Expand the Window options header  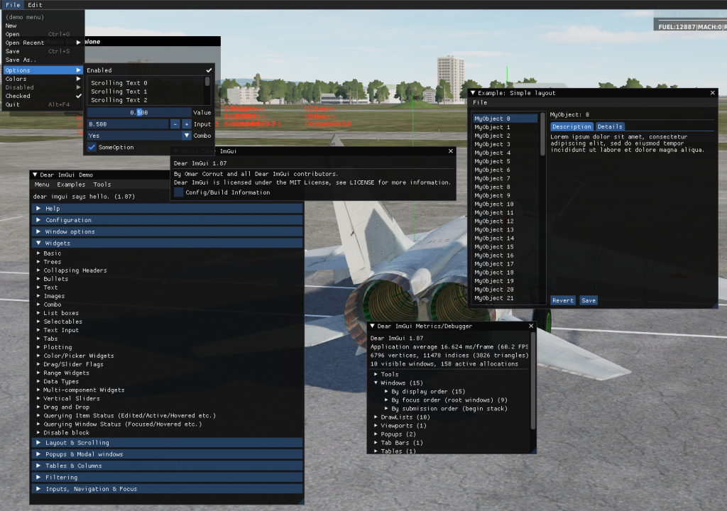coord(168,232)
